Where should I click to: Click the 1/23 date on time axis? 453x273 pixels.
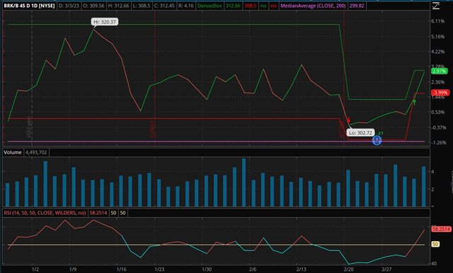159,269
